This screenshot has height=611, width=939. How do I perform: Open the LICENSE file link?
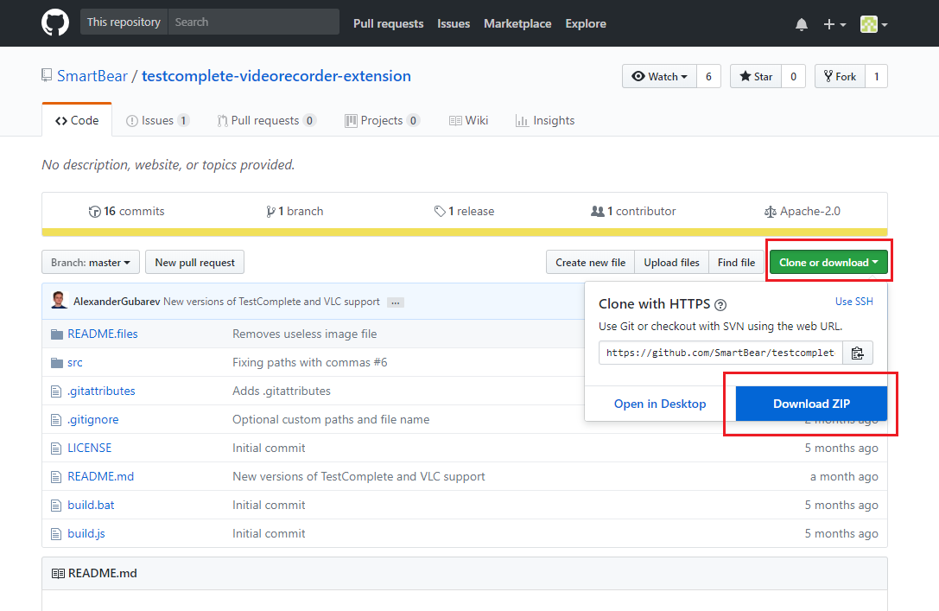[x=90, y=448]
